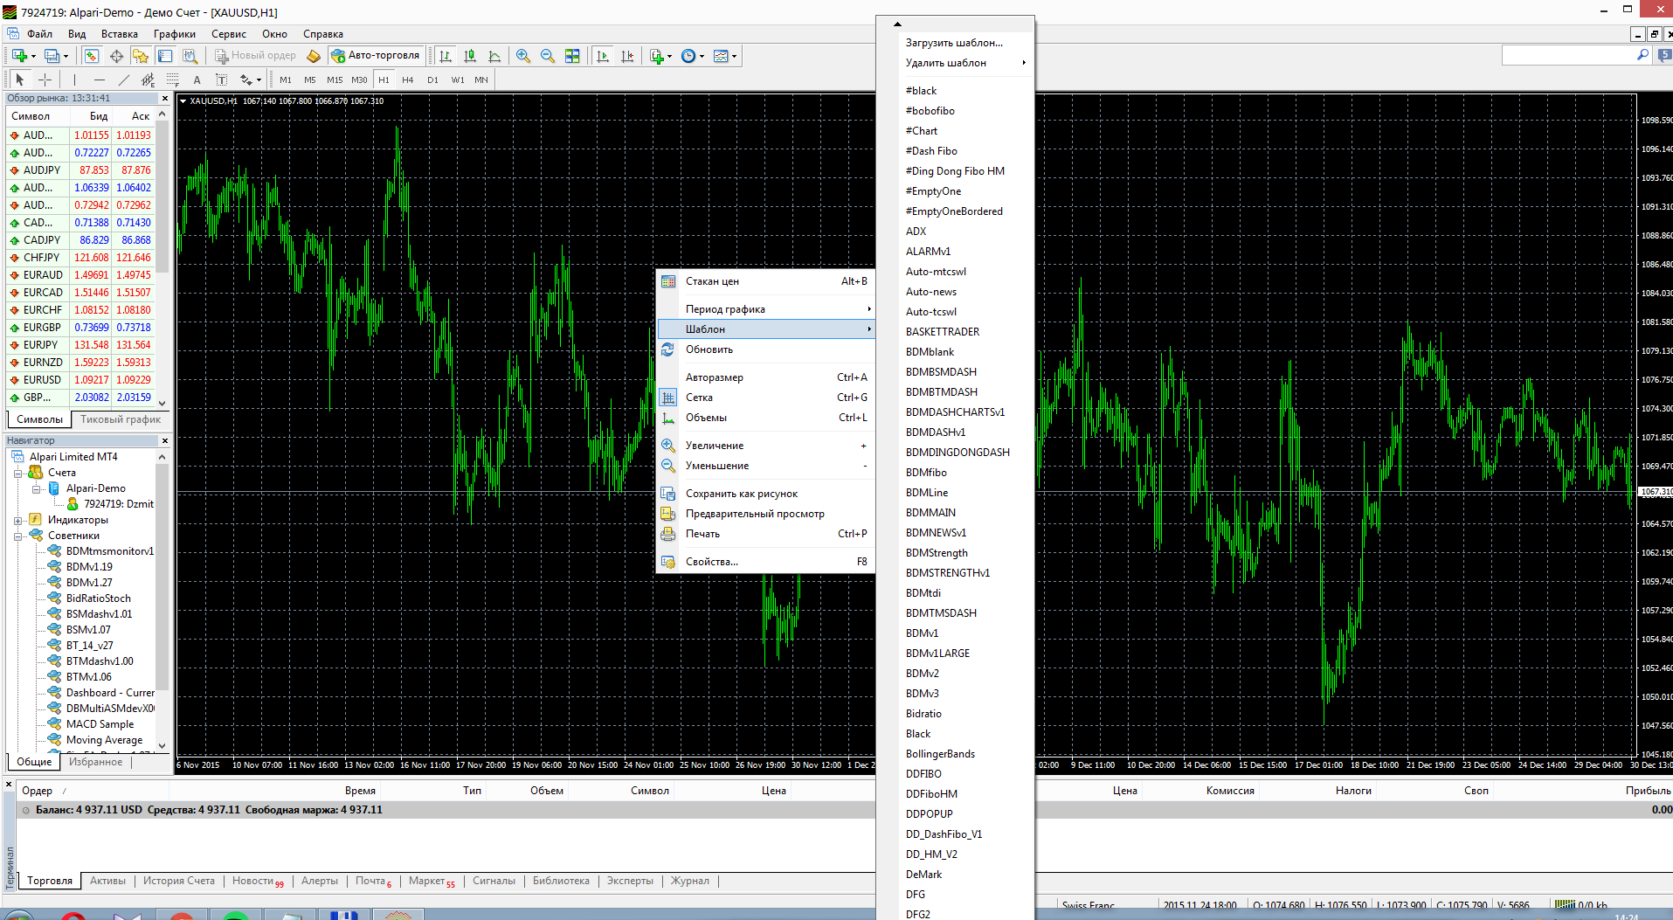Click the zoom out magnifier toolbar icon
Image resolution: width=1673 pixels, height=920 pixels.
548,56
